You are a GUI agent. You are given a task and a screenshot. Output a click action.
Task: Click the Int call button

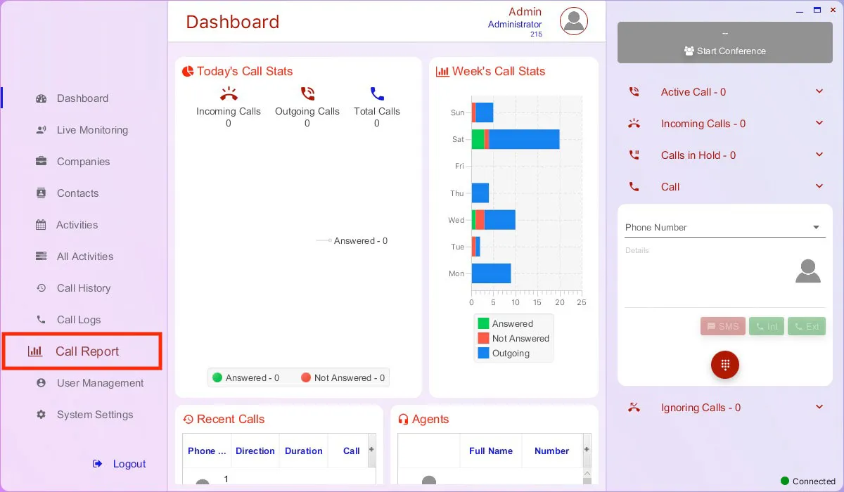tap(766, 326)
